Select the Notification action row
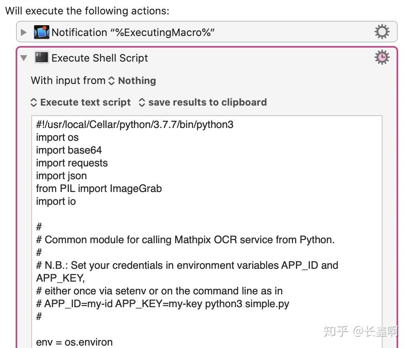Screen dimensions: 409x348 (x=200, y=32)
